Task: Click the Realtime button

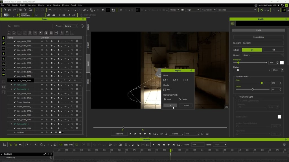Action: [x=119, y=134]
